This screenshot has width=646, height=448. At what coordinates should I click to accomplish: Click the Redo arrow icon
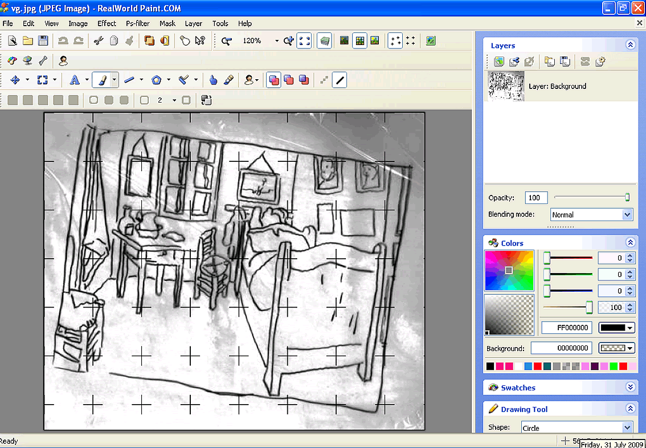(78, 40)
